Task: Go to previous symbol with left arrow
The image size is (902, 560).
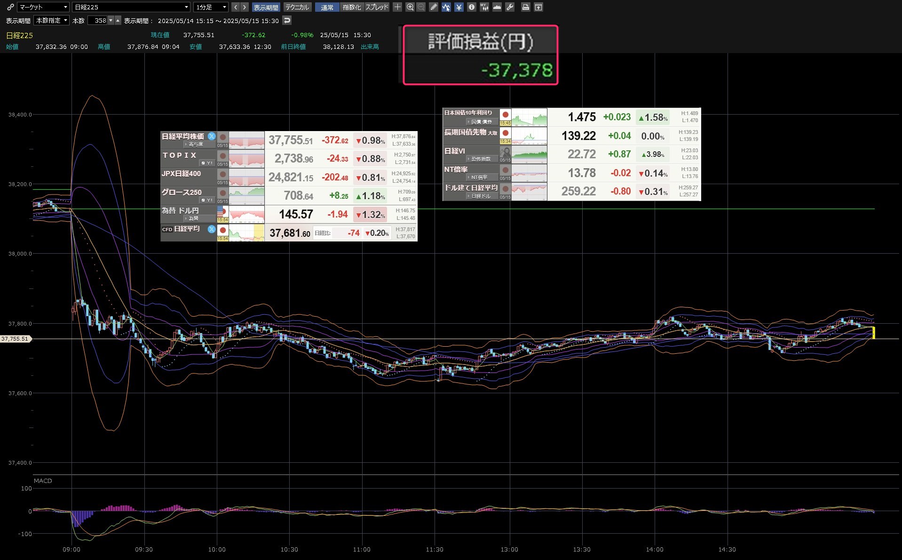Action: 236,7
